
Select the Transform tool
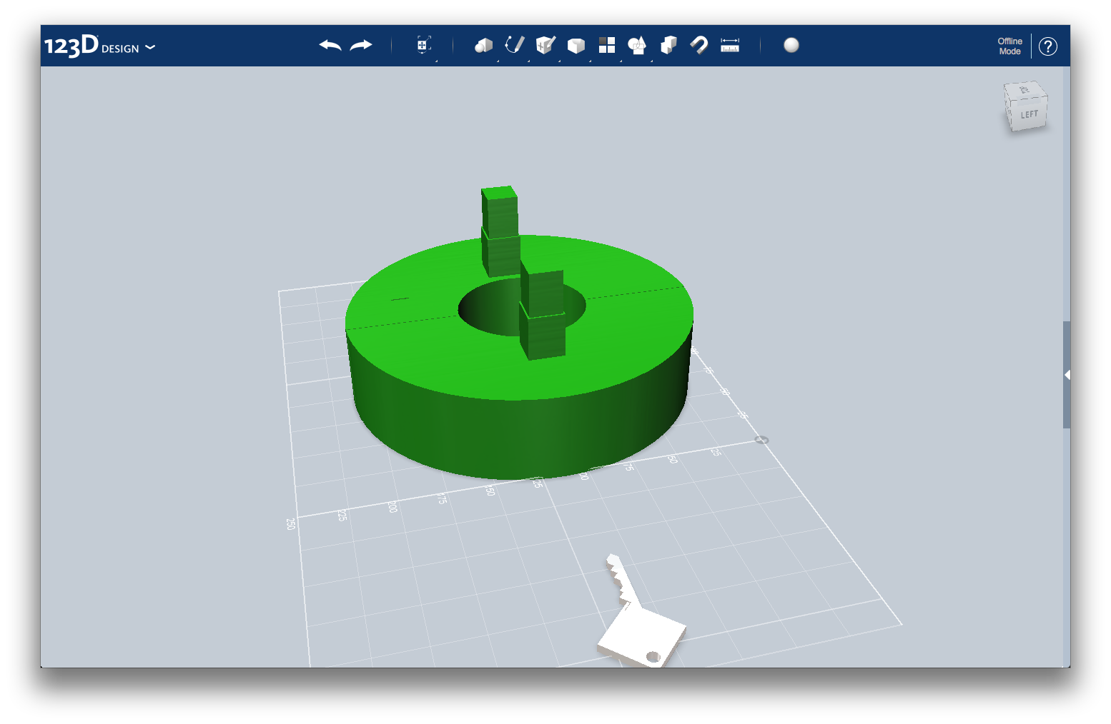click(423, 45)
